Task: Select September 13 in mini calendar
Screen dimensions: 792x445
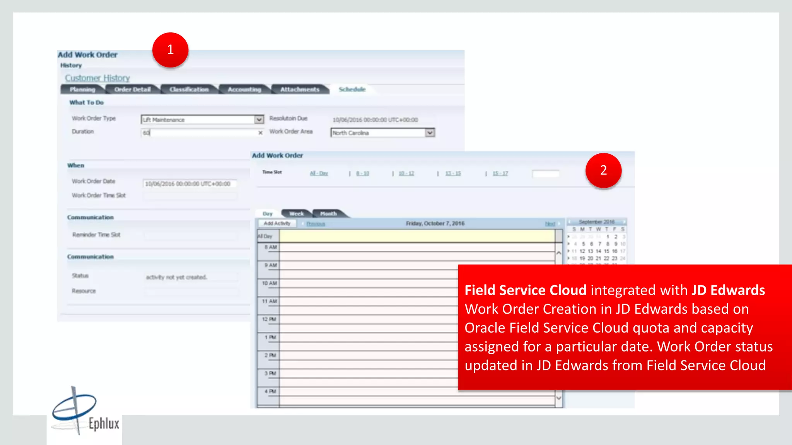Action: tap(591, 251)
